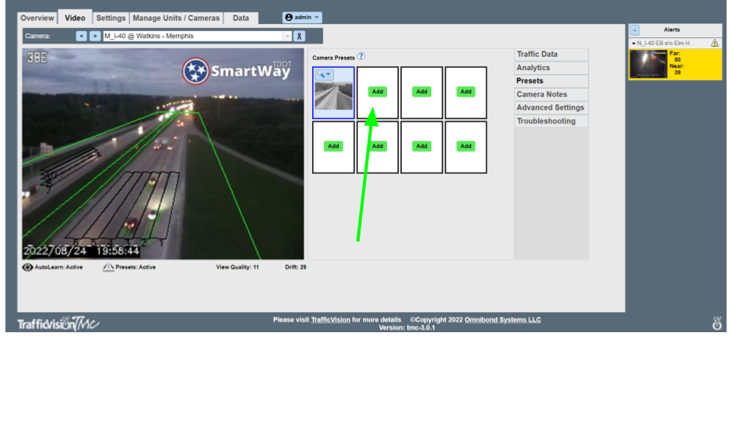Click the Presets status road icon

[x=108, y=268]
